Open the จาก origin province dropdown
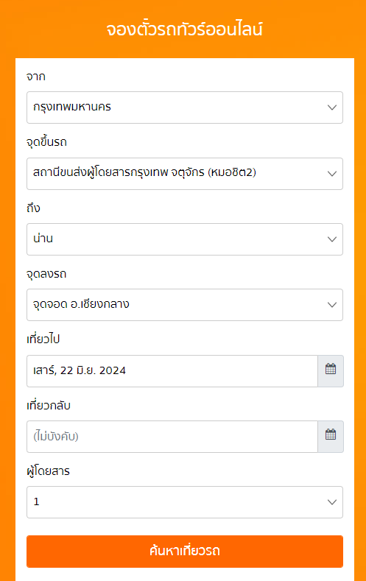366x581 pixels. click(185, 108)
